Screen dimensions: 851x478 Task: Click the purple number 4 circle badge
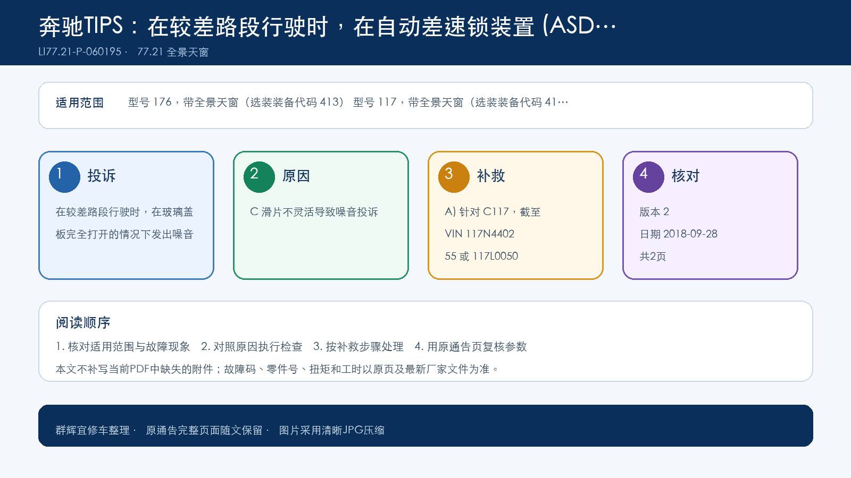point(648,177)
